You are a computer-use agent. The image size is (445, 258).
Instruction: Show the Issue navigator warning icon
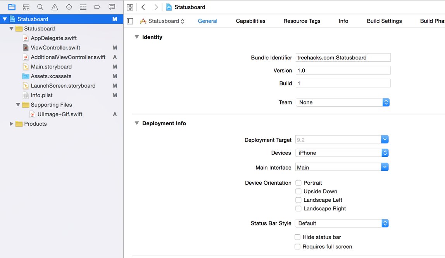(x=55, y=7)
